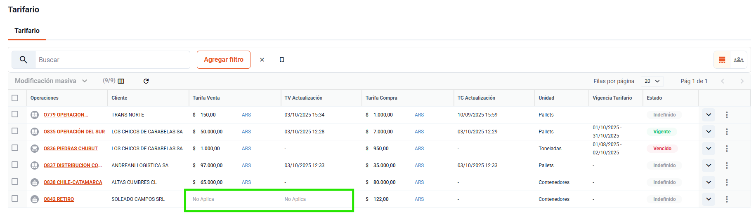This screenshot has width=756, height=219.
Task: Click the bookmark save filter icon
Action: [x=282, y=60]
